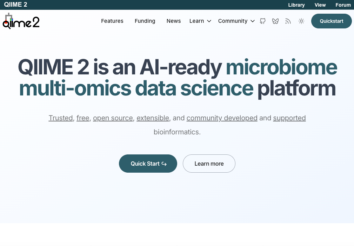Screen dimensions: 354x246
Task: Open View in top bar
Action: [320, 5]
